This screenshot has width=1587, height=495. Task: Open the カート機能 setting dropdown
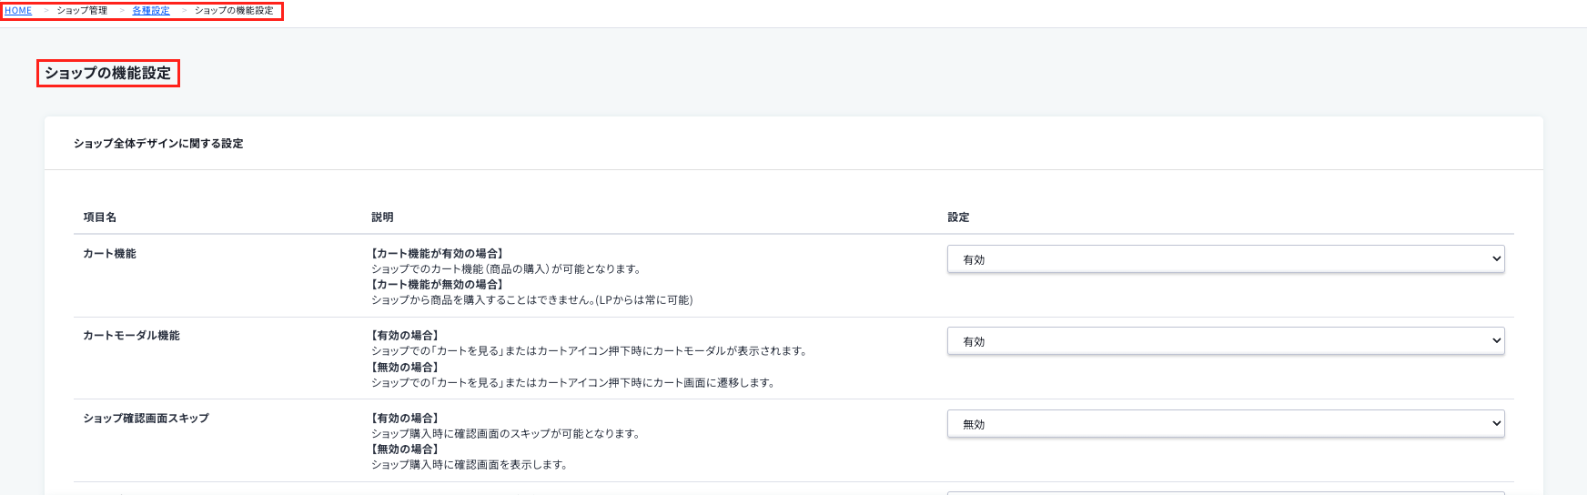coord(1226,259)
